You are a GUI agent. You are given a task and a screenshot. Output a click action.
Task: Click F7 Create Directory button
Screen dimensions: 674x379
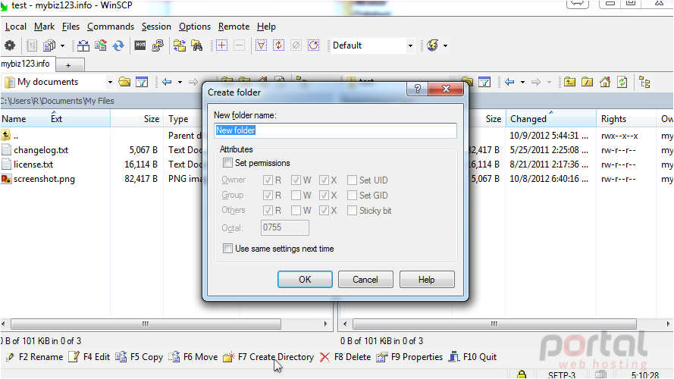[x=269, y=357]
